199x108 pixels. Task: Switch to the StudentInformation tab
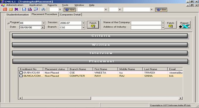18,15
